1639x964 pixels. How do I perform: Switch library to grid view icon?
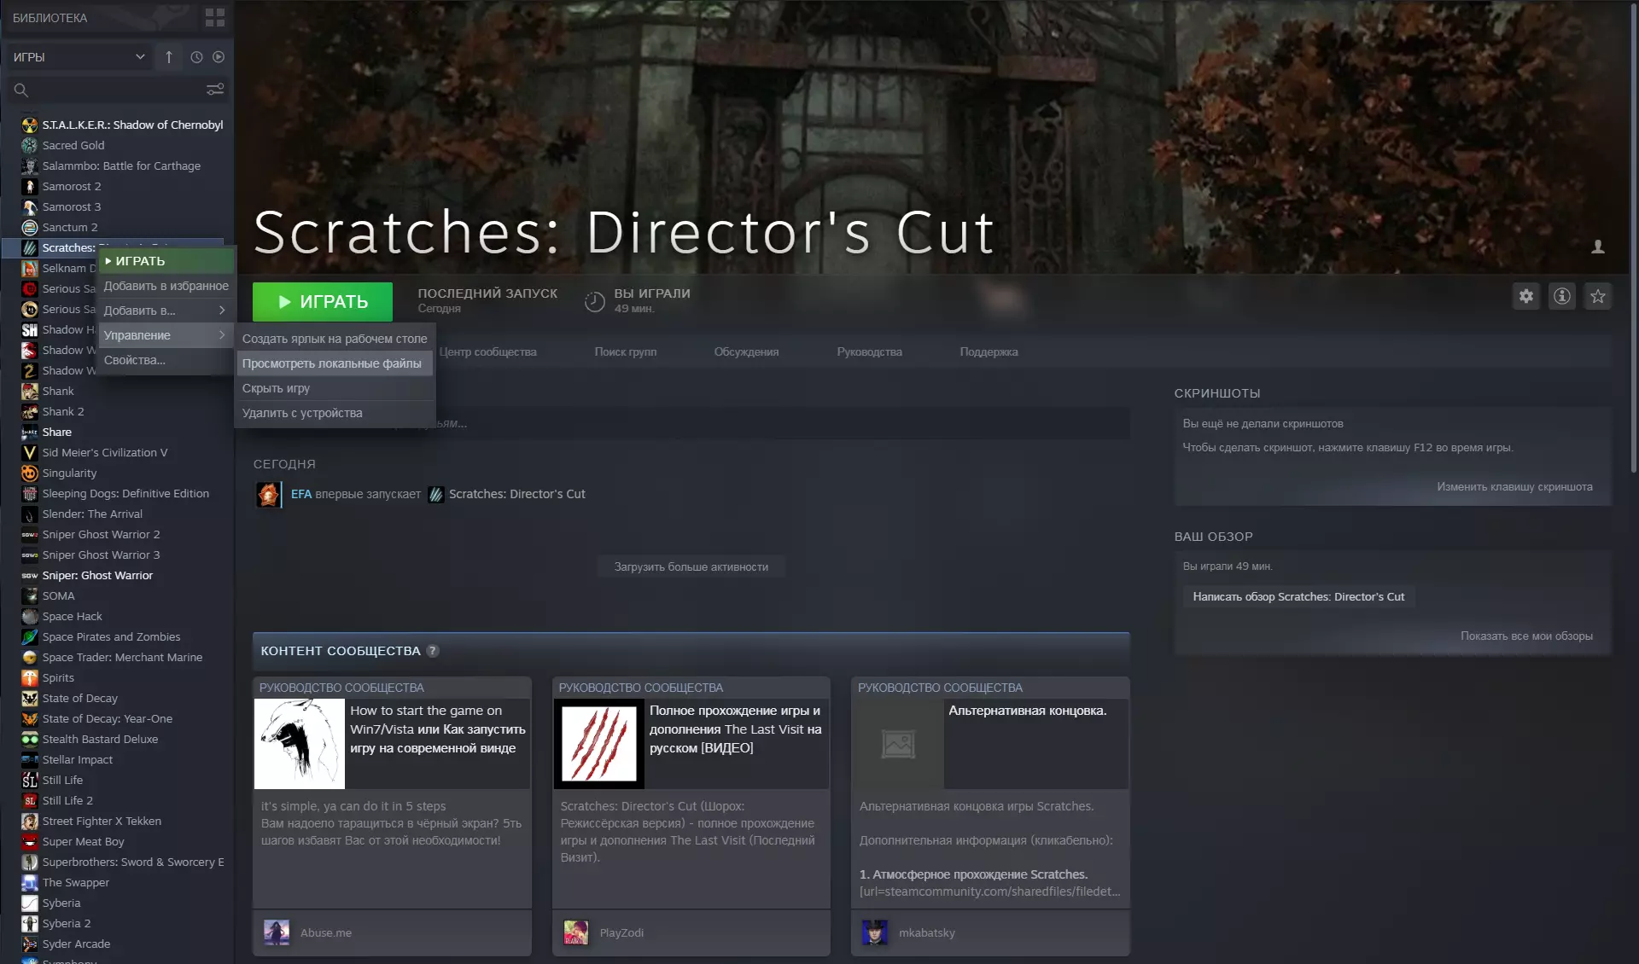pyautogui.click(x=215, y=17)
